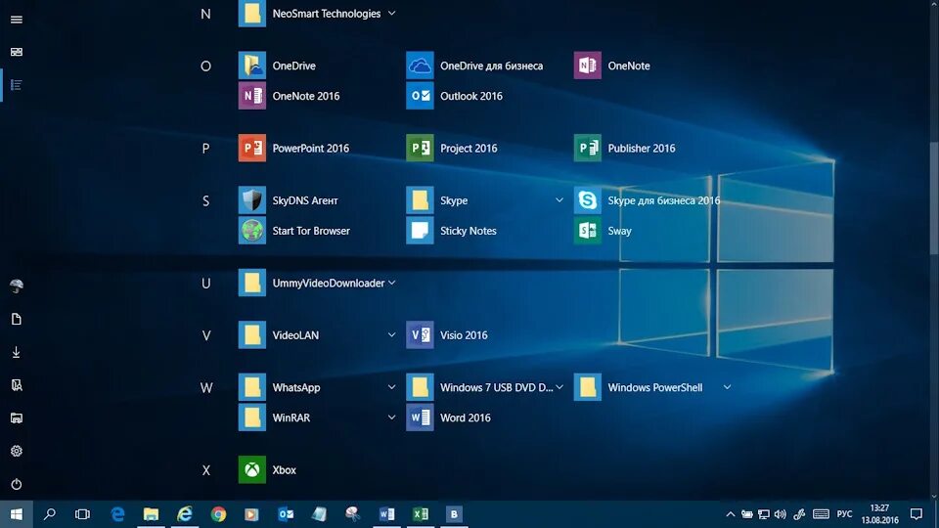Expand the Skype folder chevron

[559, 199]
